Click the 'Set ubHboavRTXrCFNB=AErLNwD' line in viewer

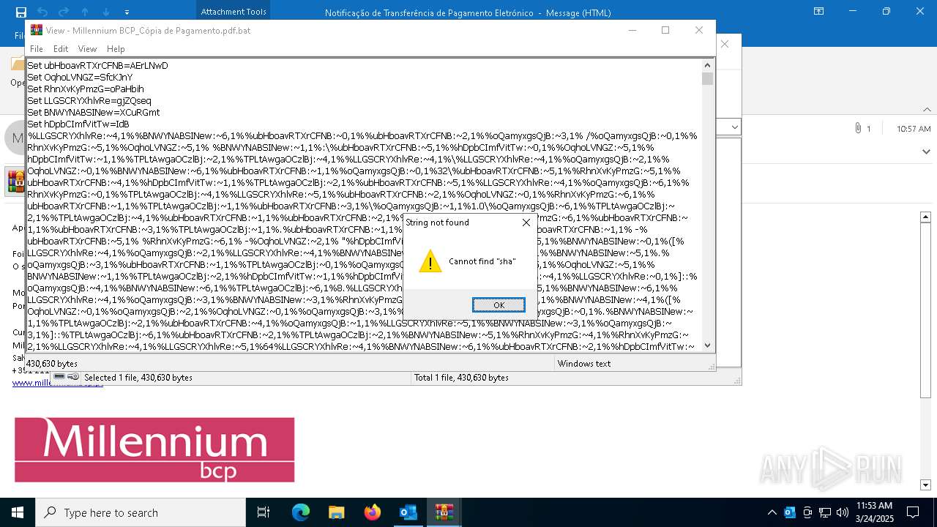[x=97, y=66]
